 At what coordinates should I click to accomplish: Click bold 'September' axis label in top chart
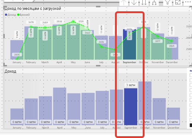(130, 62)
